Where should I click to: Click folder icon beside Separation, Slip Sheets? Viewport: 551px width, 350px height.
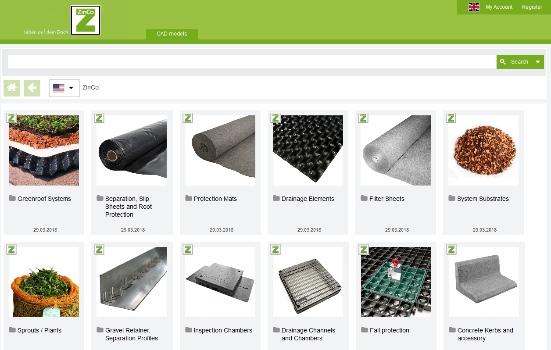pos(100,198)
